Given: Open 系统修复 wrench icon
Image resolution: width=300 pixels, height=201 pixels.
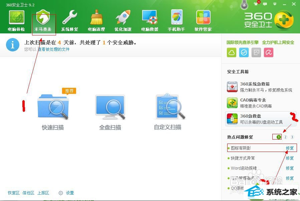Looking at the screenshot, I should click(x=70, y=17).
